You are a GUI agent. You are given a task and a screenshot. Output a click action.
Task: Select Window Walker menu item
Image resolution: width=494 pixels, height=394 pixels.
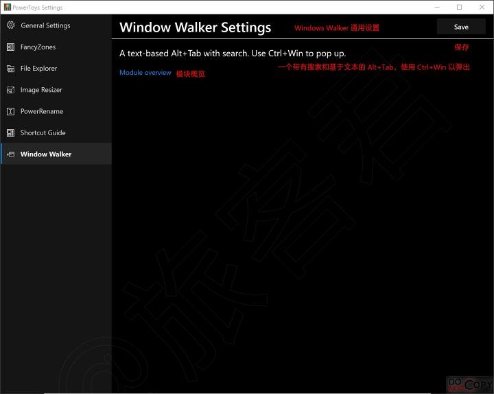[x=56, y=154]
